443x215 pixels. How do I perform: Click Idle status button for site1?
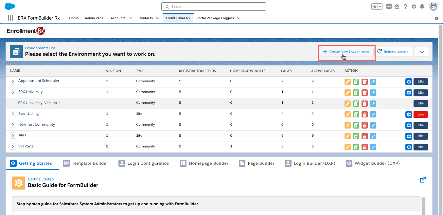pyautogui.click(x=420, y=136)
